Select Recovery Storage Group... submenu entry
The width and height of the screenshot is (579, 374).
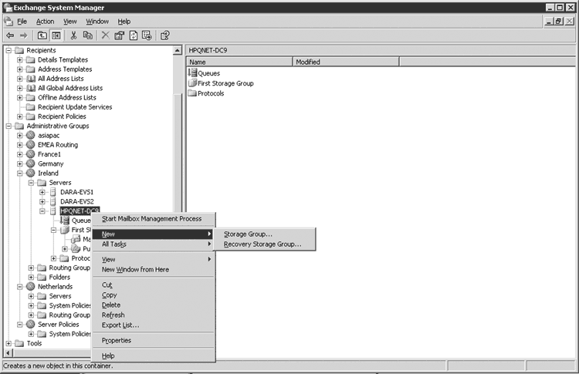[x=262, y=244]
